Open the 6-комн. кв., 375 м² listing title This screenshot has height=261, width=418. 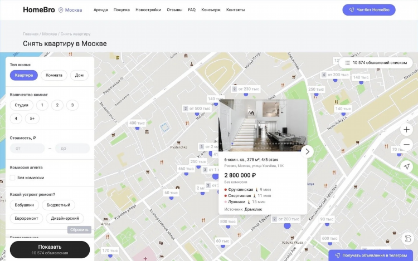tap(251, 160)
